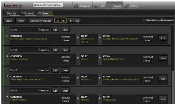This screenshot has height=104, width=175.
Task: Click the Lightware logo
Action: pos(13,5)
